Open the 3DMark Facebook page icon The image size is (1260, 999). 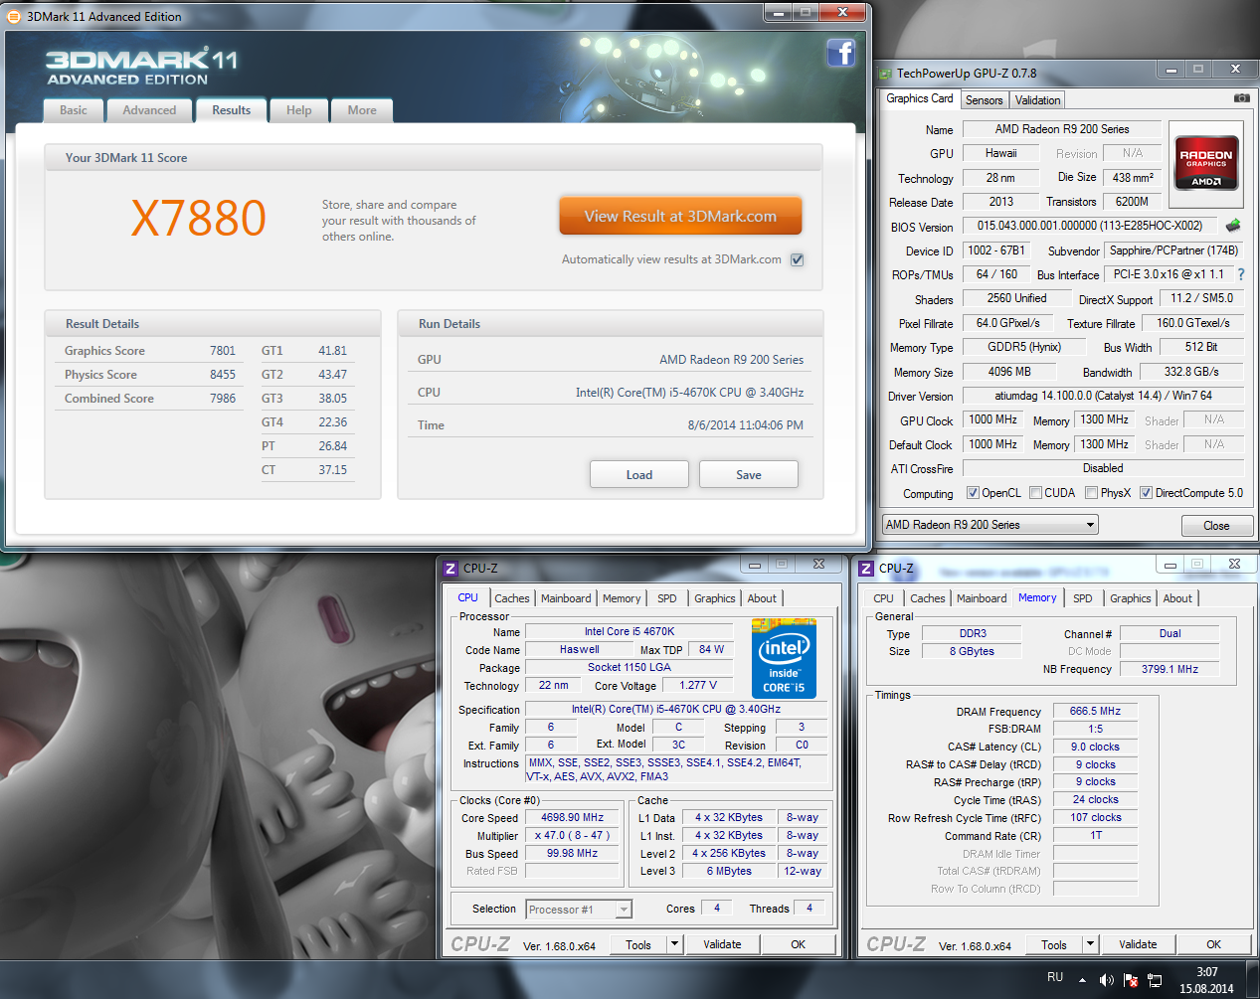841,53
